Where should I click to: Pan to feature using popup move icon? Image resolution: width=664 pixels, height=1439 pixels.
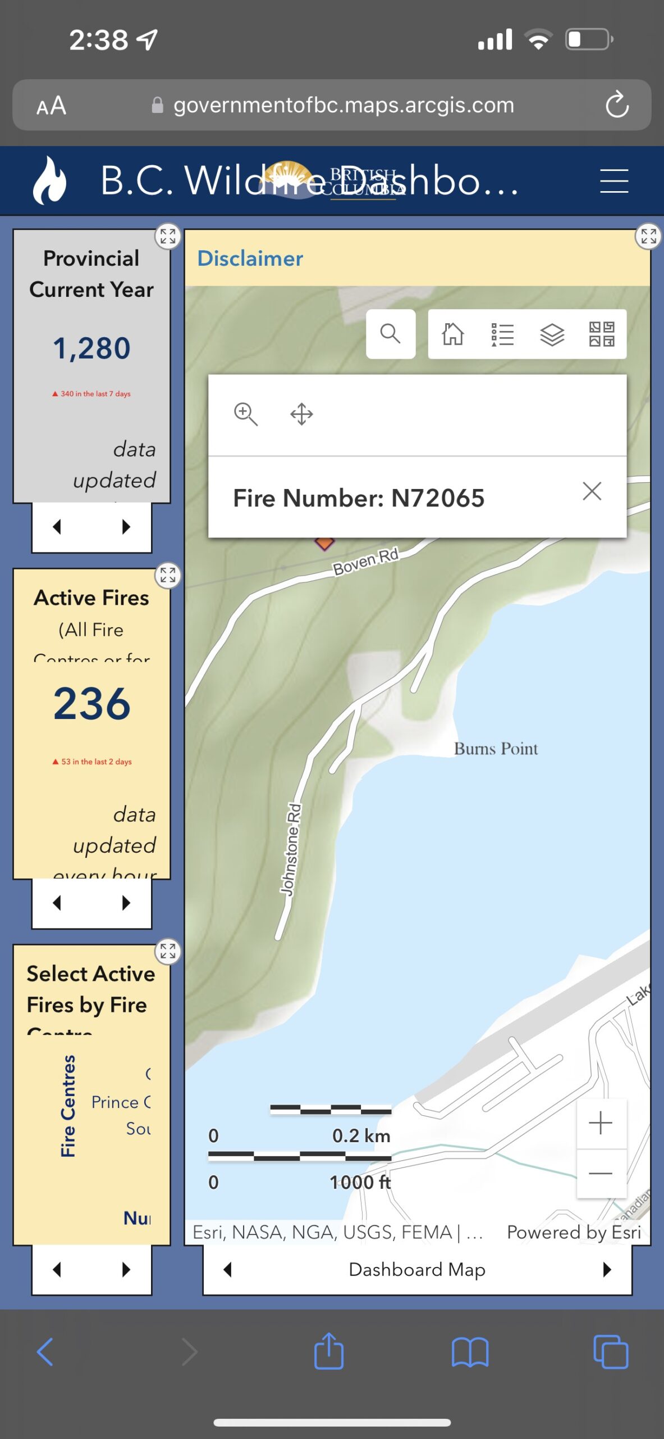[x=301, y=414]
